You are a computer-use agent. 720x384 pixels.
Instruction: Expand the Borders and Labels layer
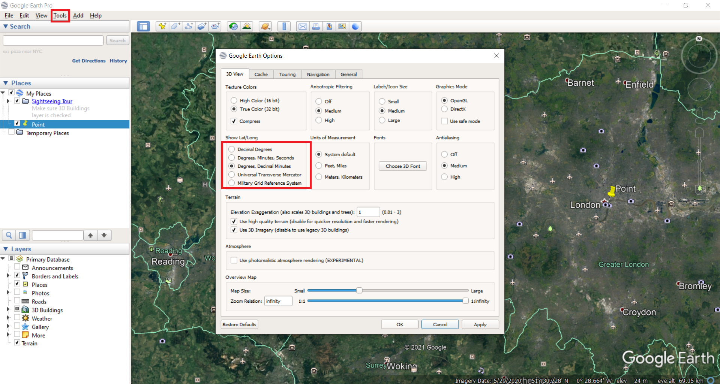point(8,276)
